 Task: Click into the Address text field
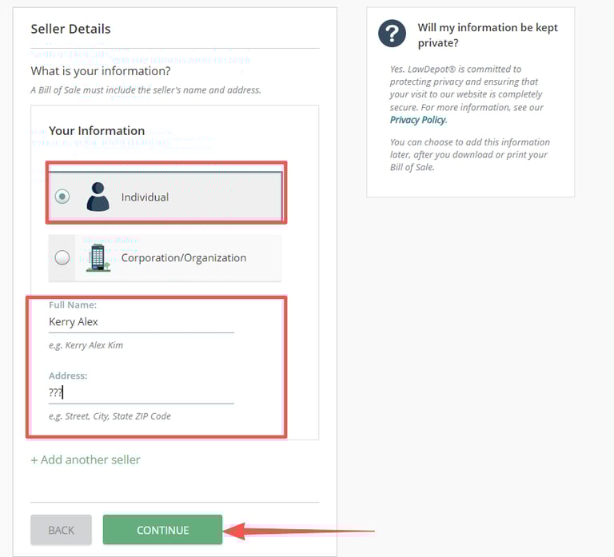click(x=141, y=392)
